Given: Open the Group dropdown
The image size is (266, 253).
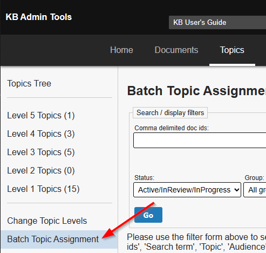Looking at the screenshot, I should coord(255,190).
